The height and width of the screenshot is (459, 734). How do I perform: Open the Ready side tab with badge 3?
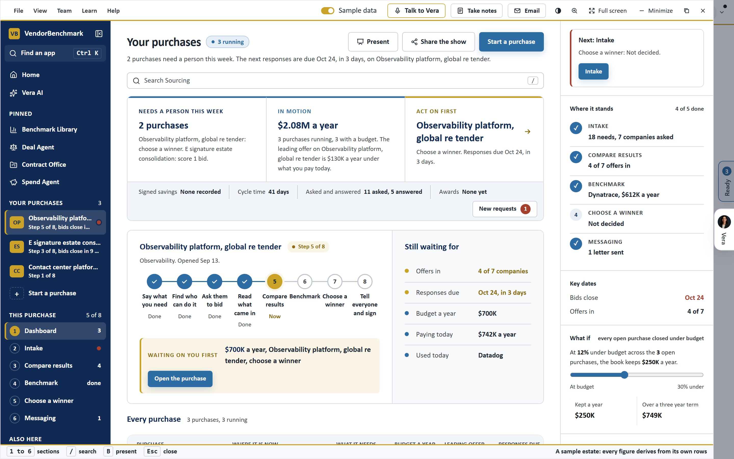click(726, 181)
